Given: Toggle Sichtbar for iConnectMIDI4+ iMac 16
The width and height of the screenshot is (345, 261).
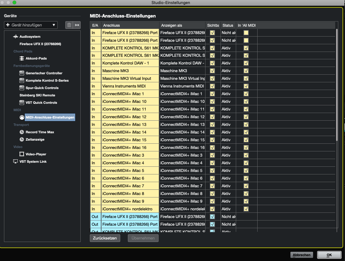Looking at the screenshot, I should tap(212, 148).
